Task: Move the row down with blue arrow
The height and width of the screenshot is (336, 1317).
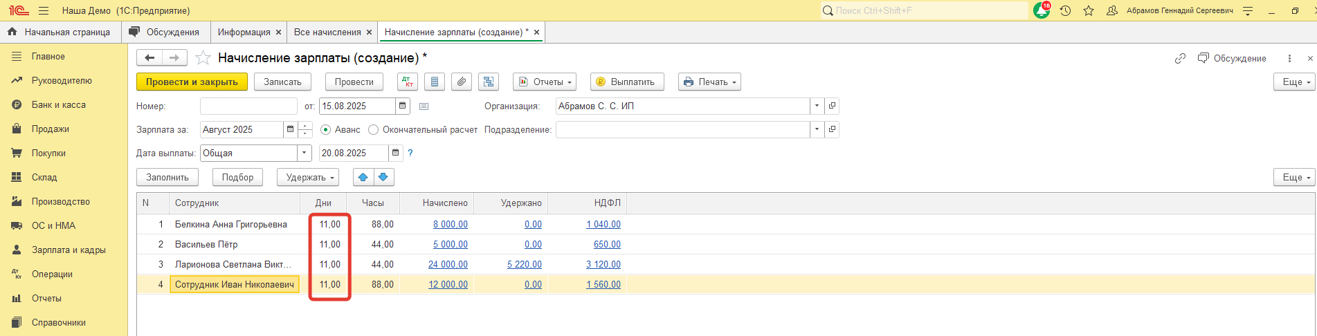Action: pyautogui.click(x=383, y=177)
